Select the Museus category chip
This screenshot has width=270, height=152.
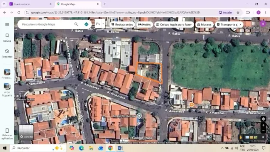[204, 25]
